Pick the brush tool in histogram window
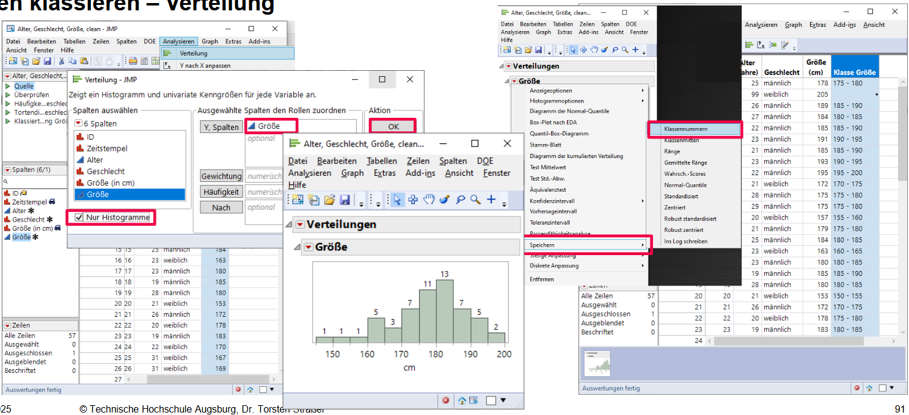The height and width of the screenshot is (415, 909). [444, 200]
